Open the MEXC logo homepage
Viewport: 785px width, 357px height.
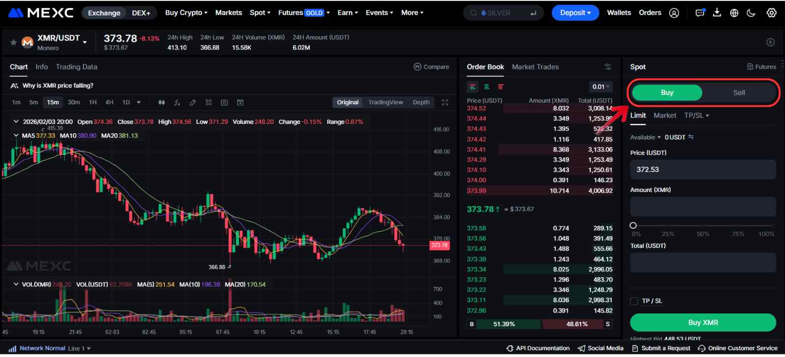(x=41, y=13)
